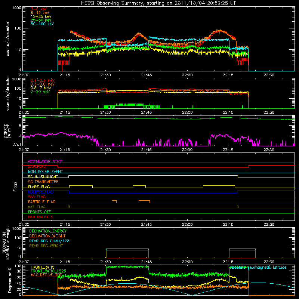The width and height of the screenshot is (299, 299).
Task: Click the DECIMATION_WEIGHT legend label
Action: (x=47, y=236)
